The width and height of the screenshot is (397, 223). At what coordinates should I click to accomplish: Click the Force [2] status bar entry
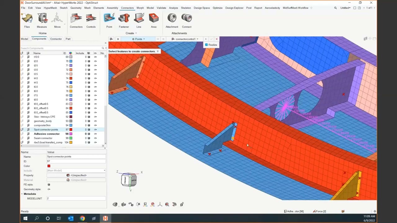click(x=319, y=211)
